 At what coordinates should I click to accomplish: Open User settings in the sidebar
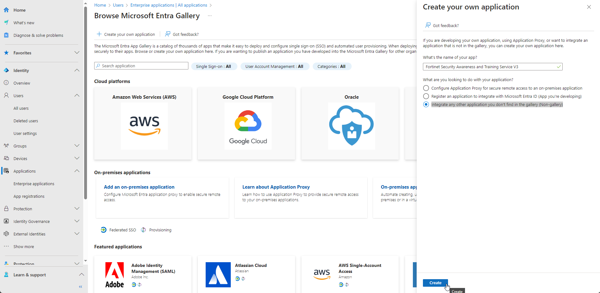25,133
